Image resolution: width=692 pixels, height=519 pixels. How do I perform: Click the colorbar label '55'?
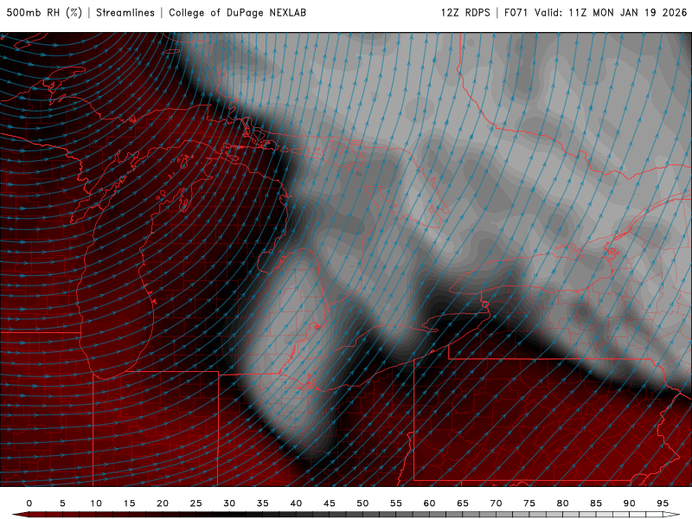click(x=396, y=503)
